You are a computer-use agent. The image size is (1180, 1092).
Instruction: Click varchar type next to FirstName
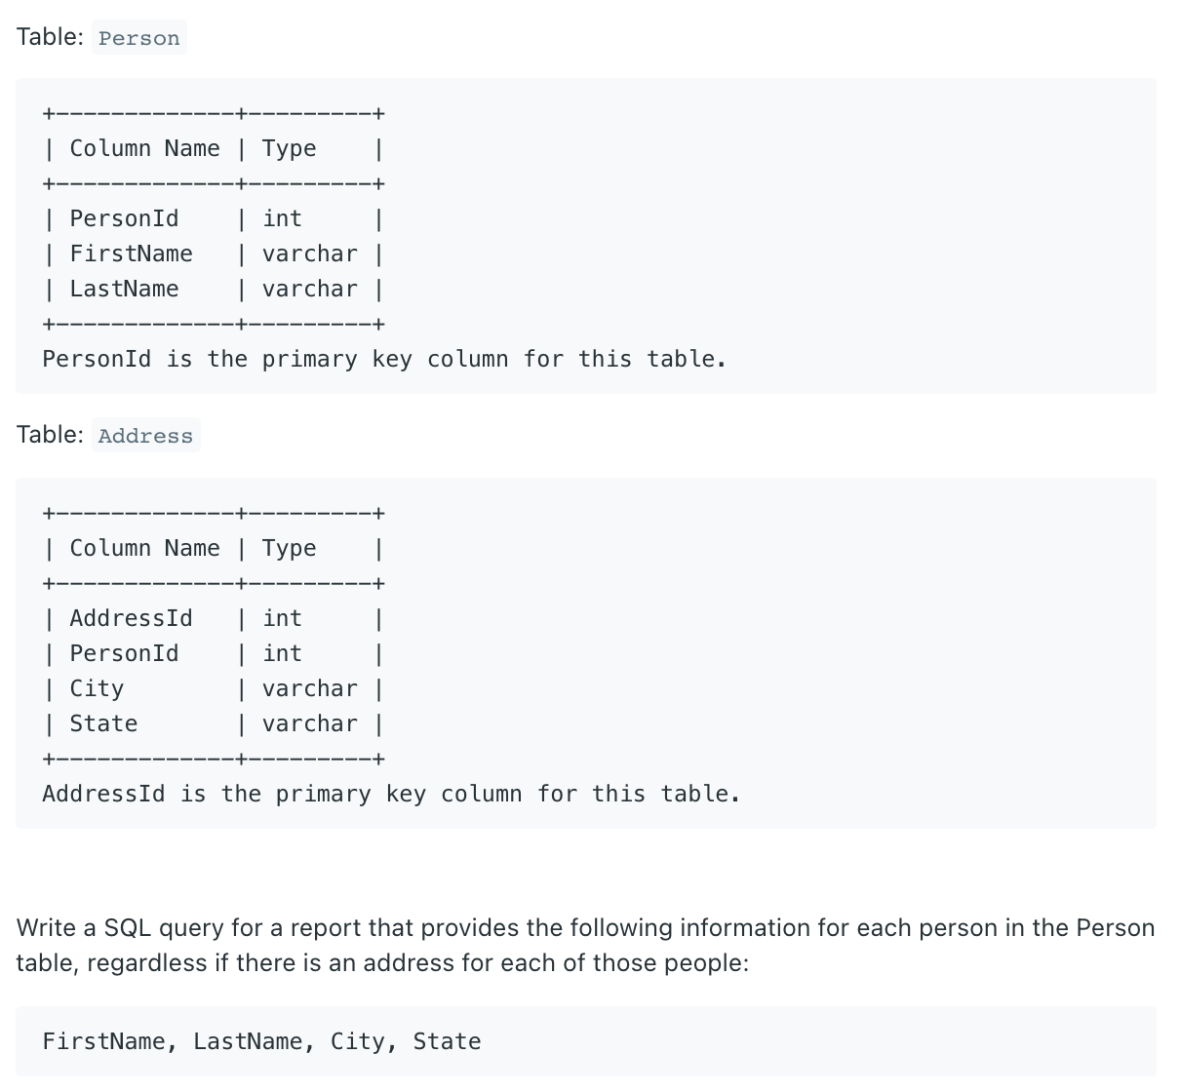point(309,254)
